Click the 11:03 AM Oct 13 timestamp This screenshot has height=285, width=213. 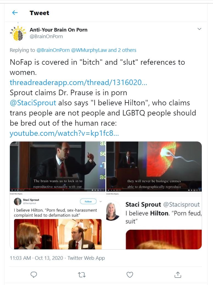(37, 258)
